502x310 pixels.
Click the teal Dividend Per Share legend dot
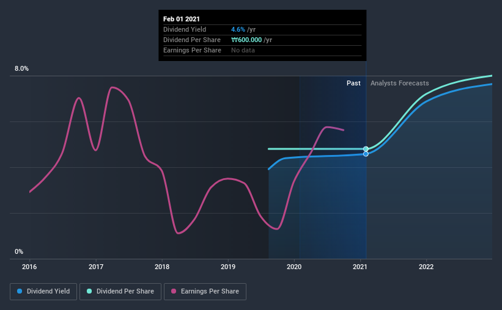click(x=89, y=291)
